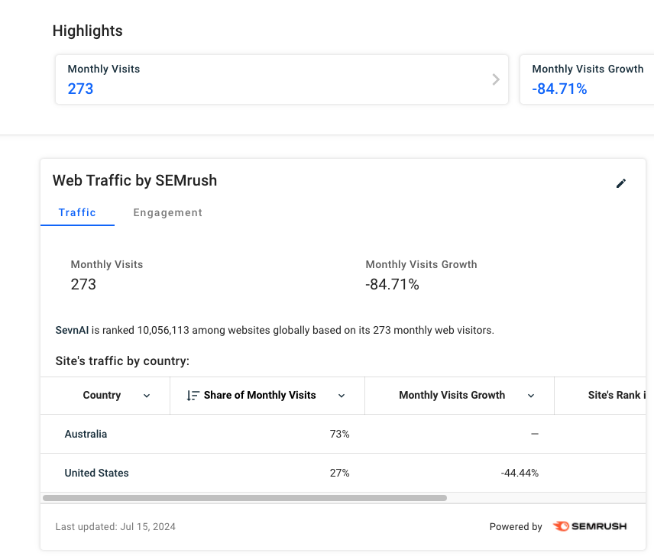Select the Australia country row

86,434
